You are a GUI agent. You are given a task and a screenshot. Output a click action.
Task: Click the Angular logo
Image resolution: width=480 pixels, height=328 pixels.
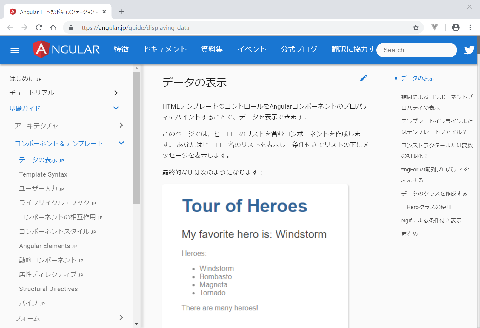[66, 49]
